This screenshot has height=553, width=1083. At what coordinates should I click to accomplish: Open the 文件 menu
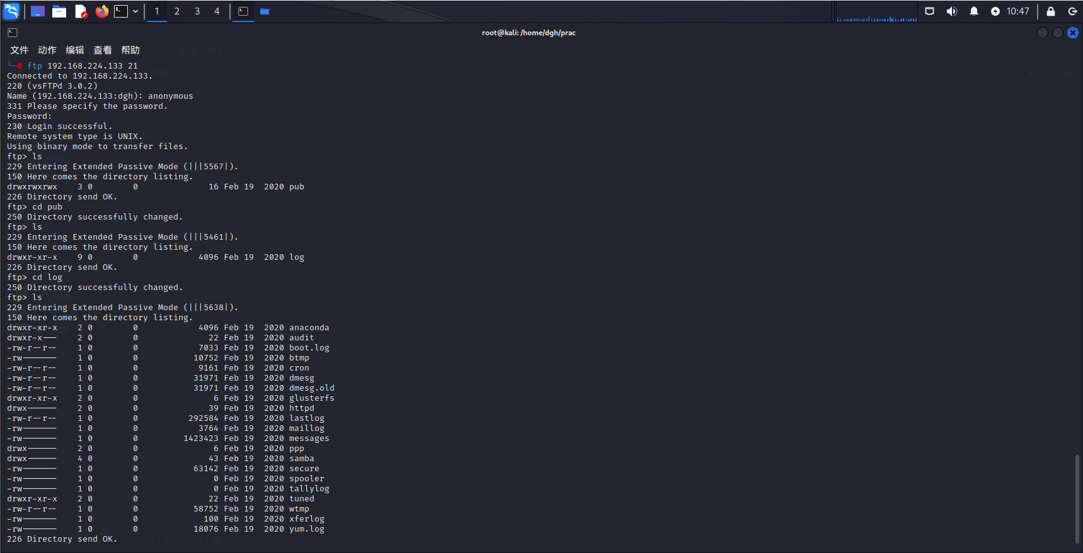click(20, 50)
